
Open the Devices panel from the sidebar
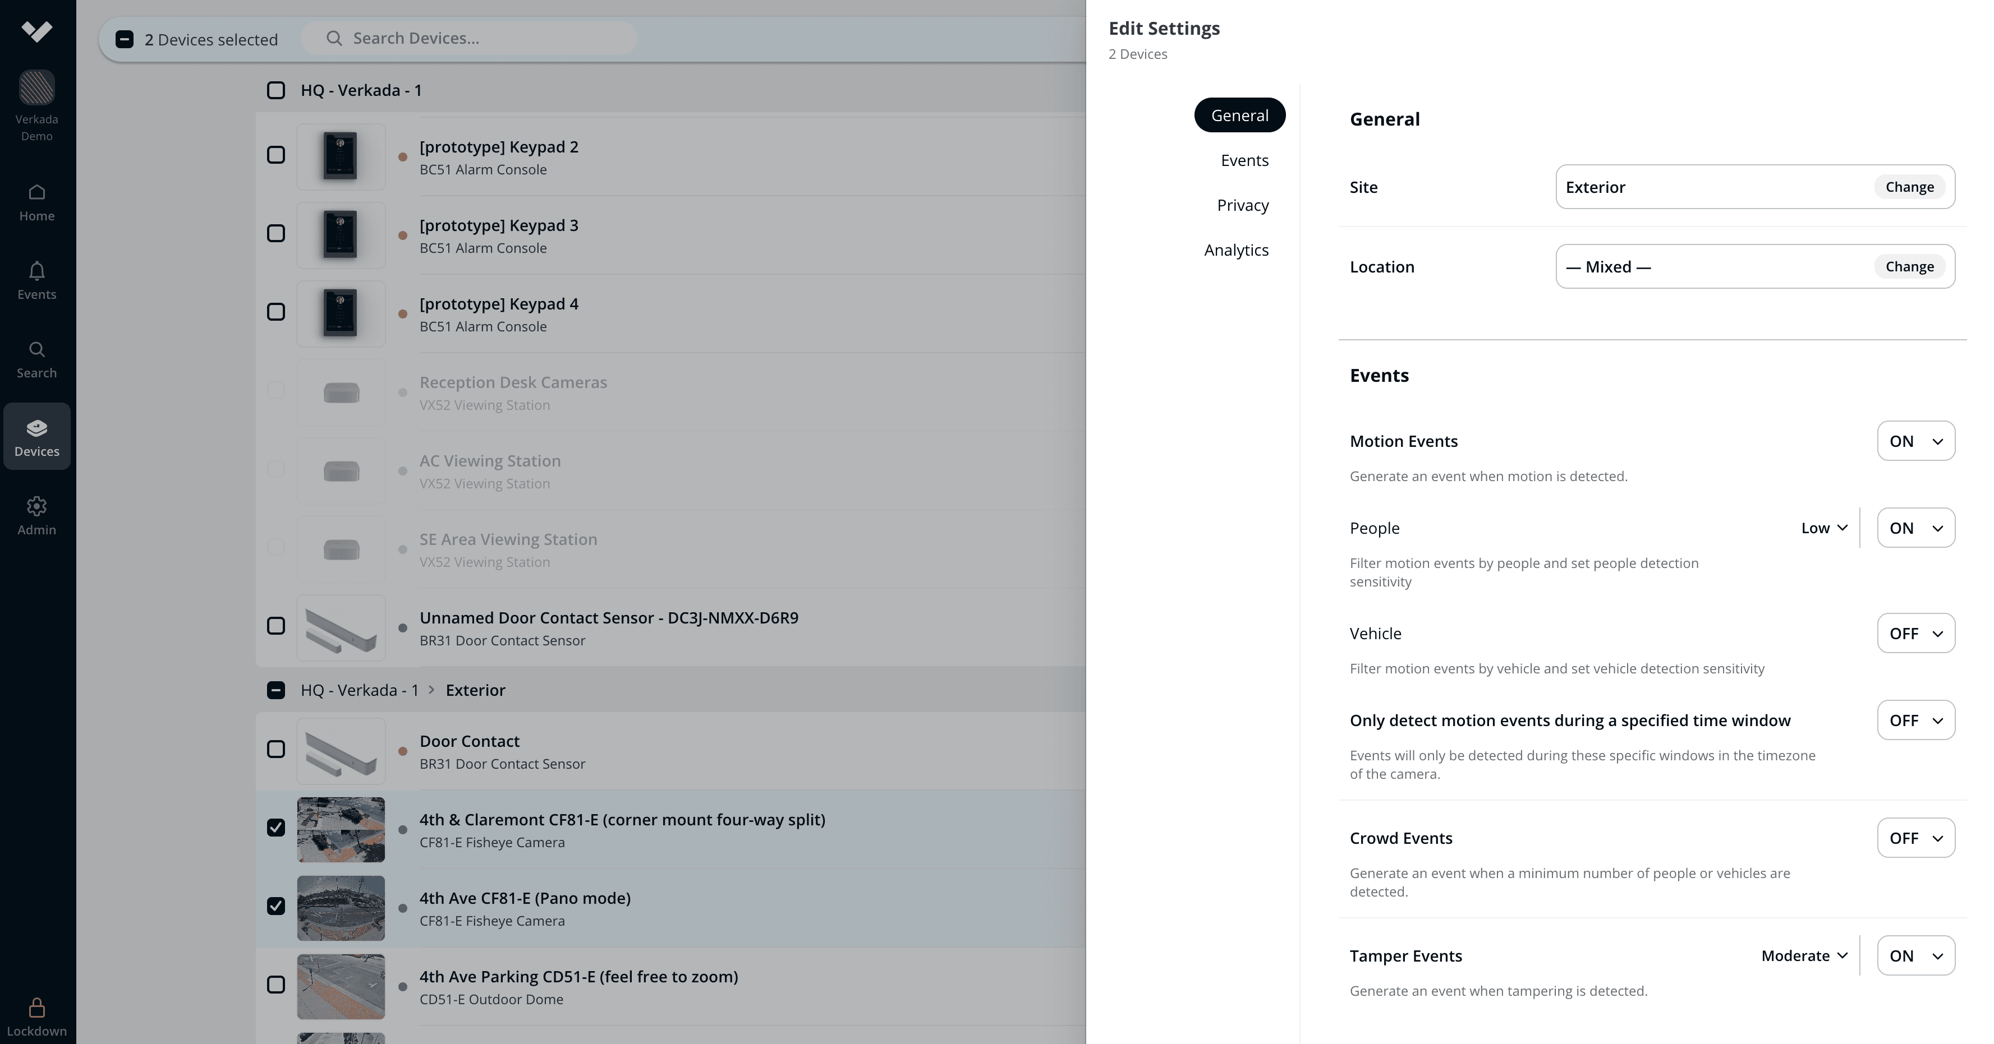click(x=36, y=436)
